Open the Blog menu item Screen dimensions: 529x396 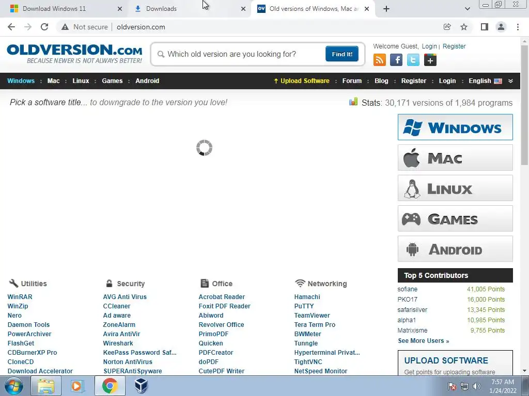pyautogui.click(x=381, y=81)
